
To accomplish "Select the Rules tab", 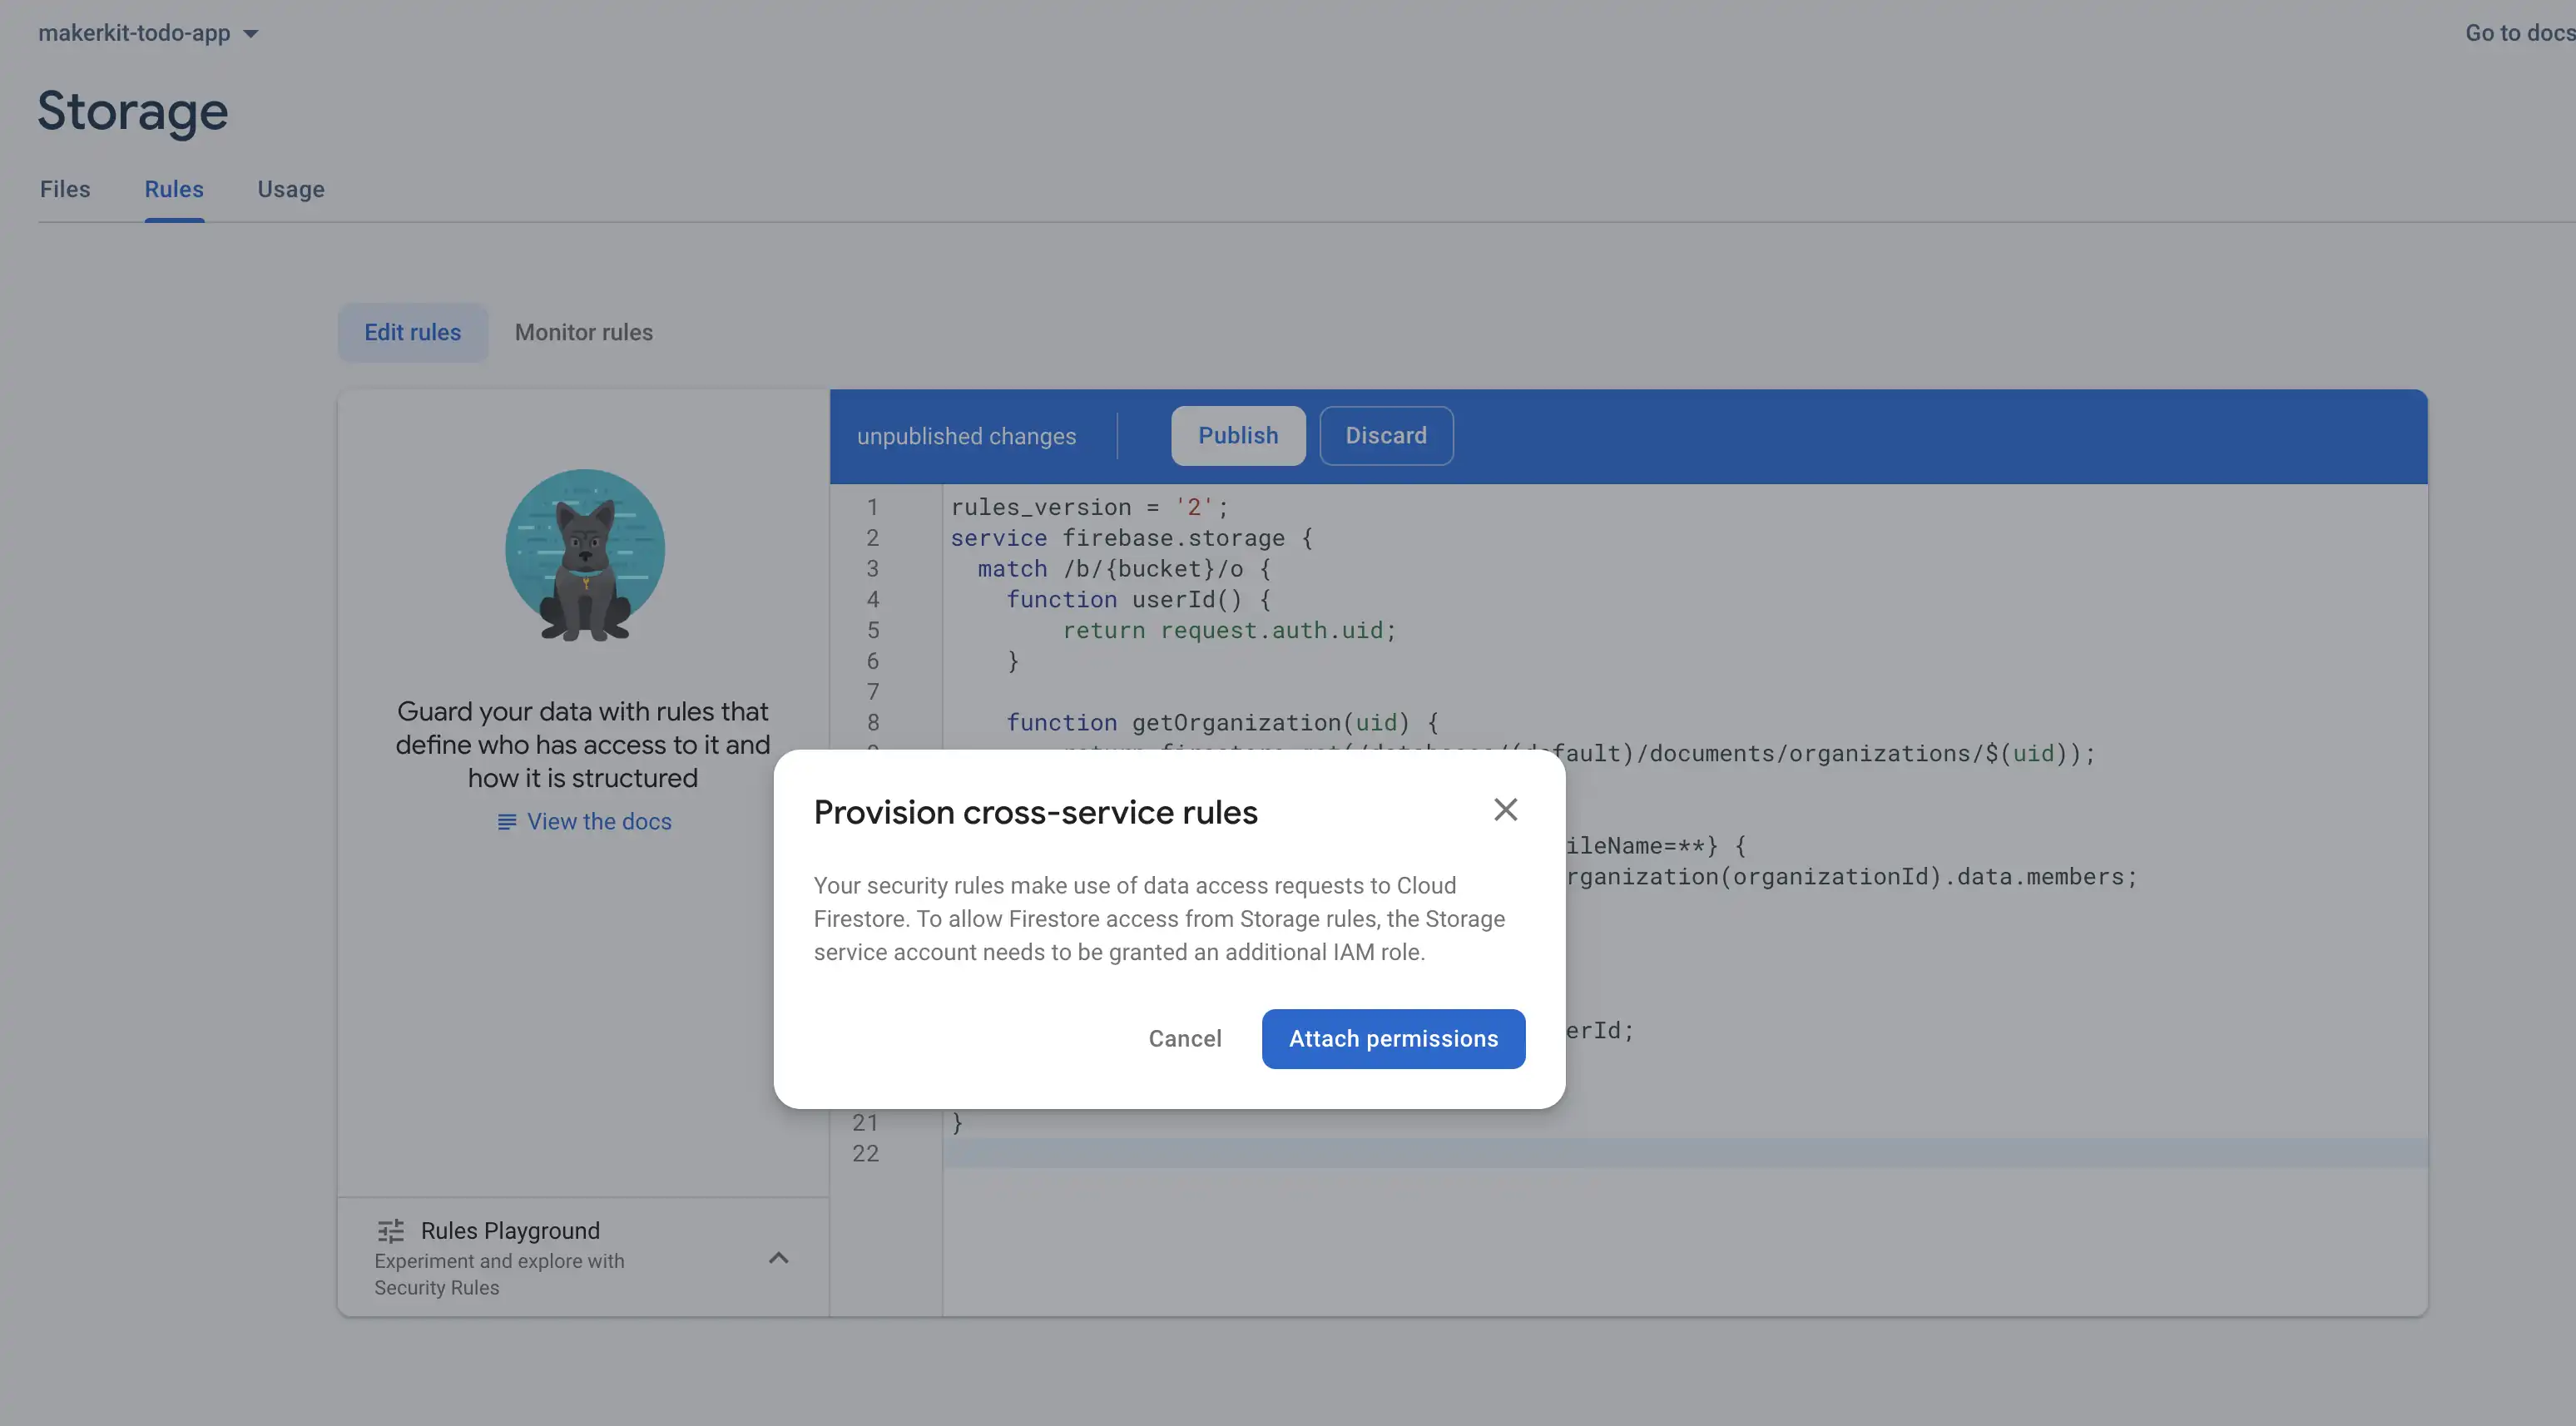I will [x=174, y=189].
